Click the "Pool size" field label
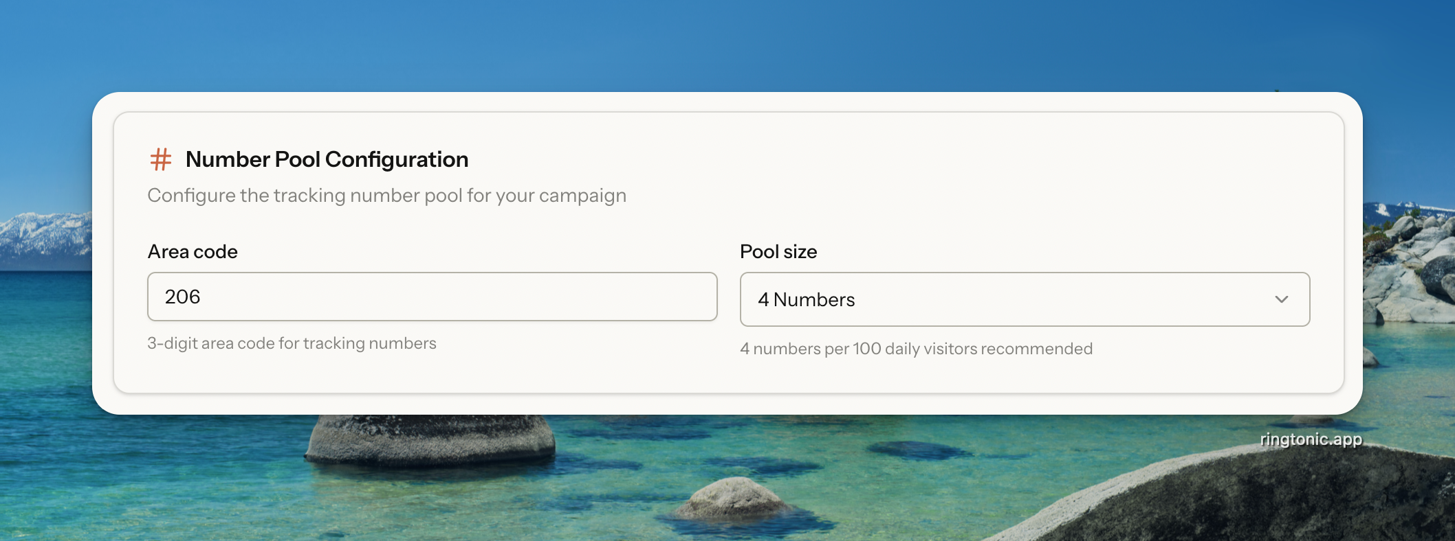Image resolution: width=1455 pixels, height=541 pixels. tap(778, 252)
